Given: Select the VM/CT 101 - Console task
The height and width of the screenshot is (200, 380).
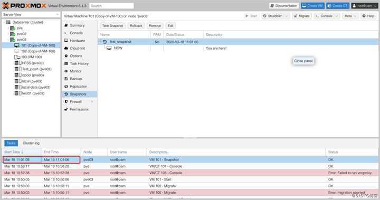Looking at the screenshot, I should pos(190,166).
